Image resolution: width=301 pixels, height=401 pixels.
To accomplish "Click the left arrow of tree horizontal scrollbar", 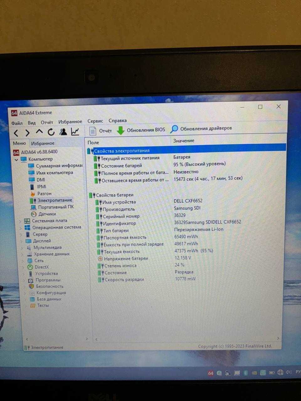I will point(27,339).
